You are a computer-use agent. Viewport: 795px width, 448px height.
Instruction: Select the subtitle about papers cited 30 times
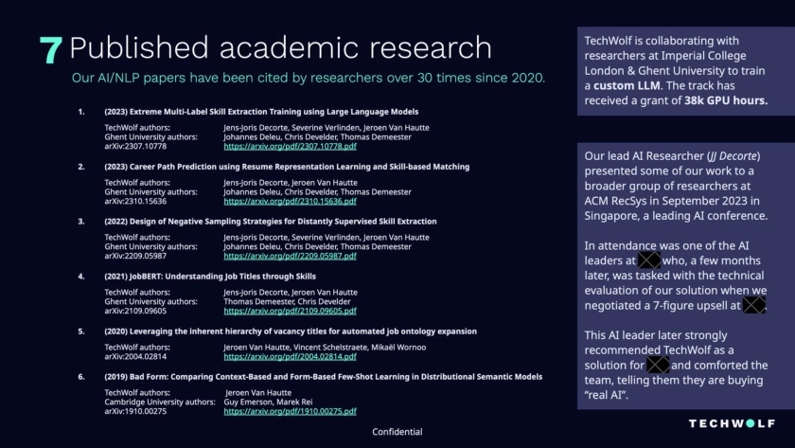309,78
